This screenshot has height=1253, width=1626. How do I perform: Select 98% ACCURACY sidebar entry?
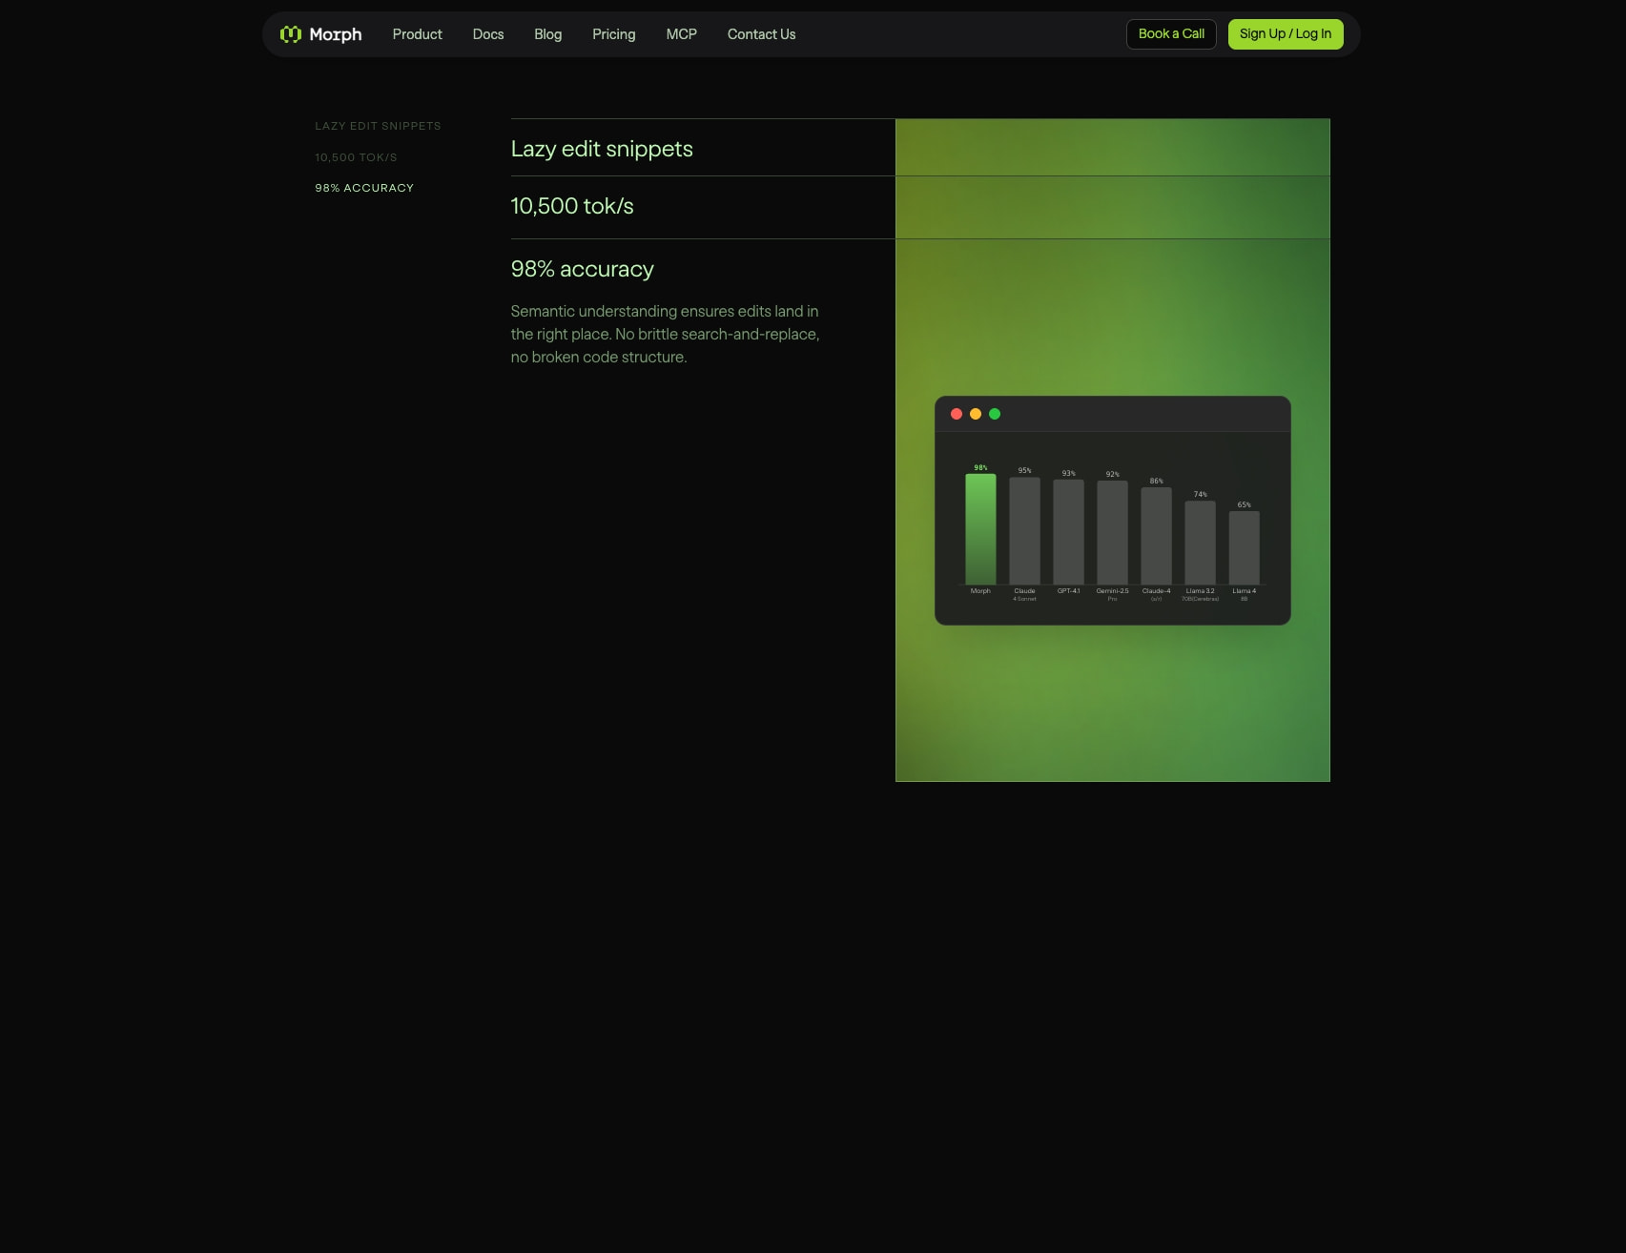coord(364,188)
